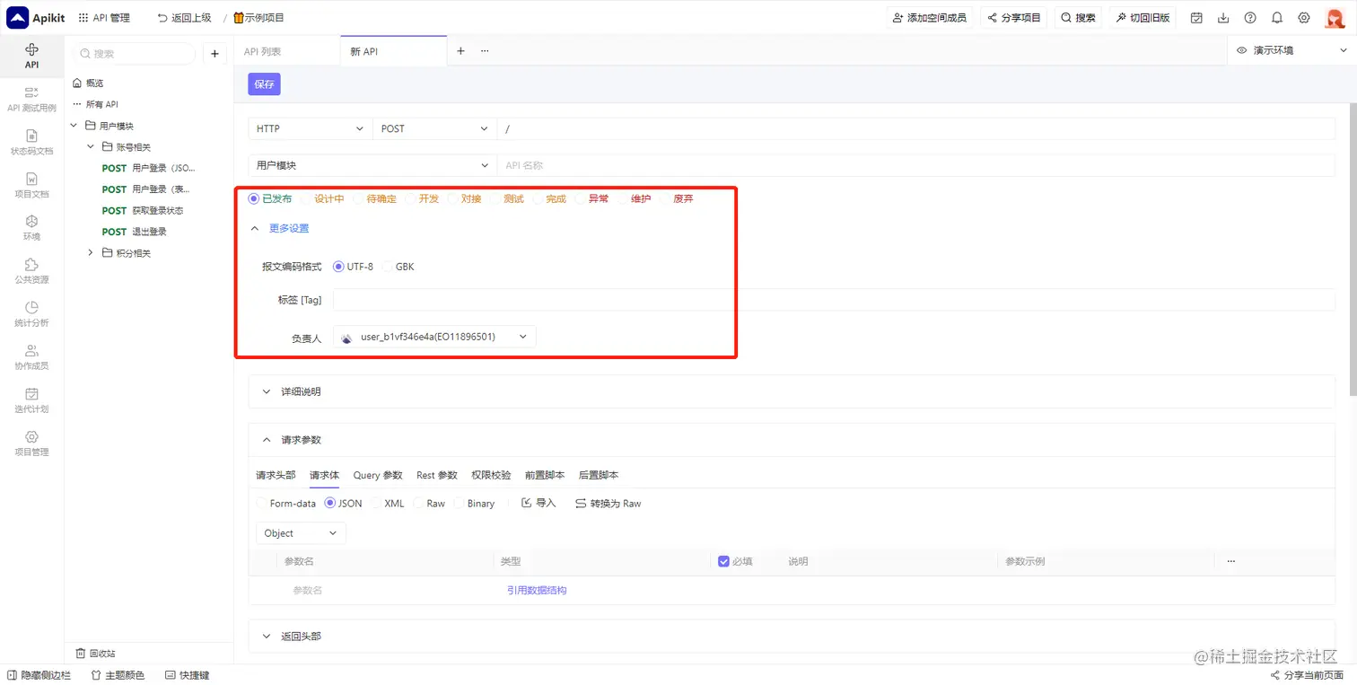
Task: Open 项目文档 sidebar item
Action: pyautogui.click(x=31, y=185)
